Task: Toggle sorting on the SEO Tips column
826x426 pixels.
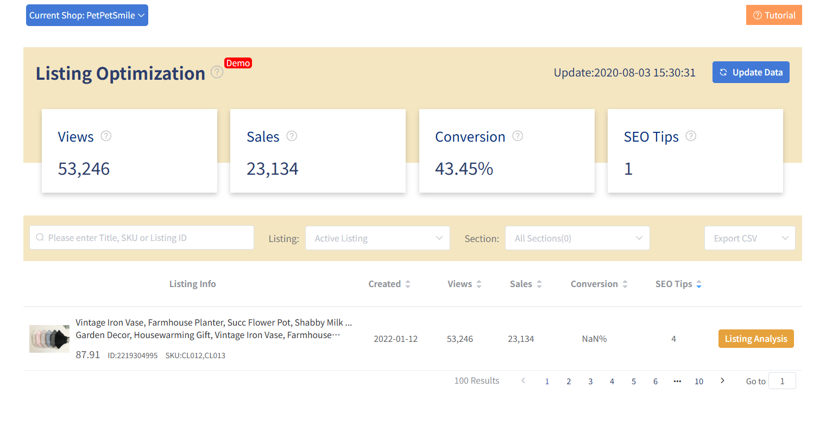Action: coord(699,284)
